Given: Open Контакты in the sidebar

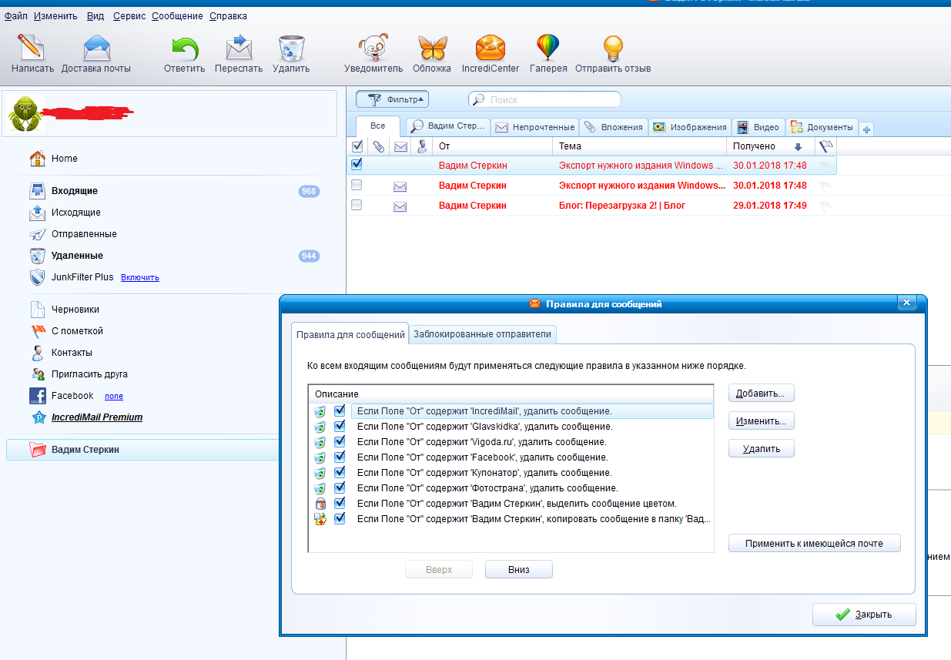Looking at the screenshot, I should coord(72,353).
